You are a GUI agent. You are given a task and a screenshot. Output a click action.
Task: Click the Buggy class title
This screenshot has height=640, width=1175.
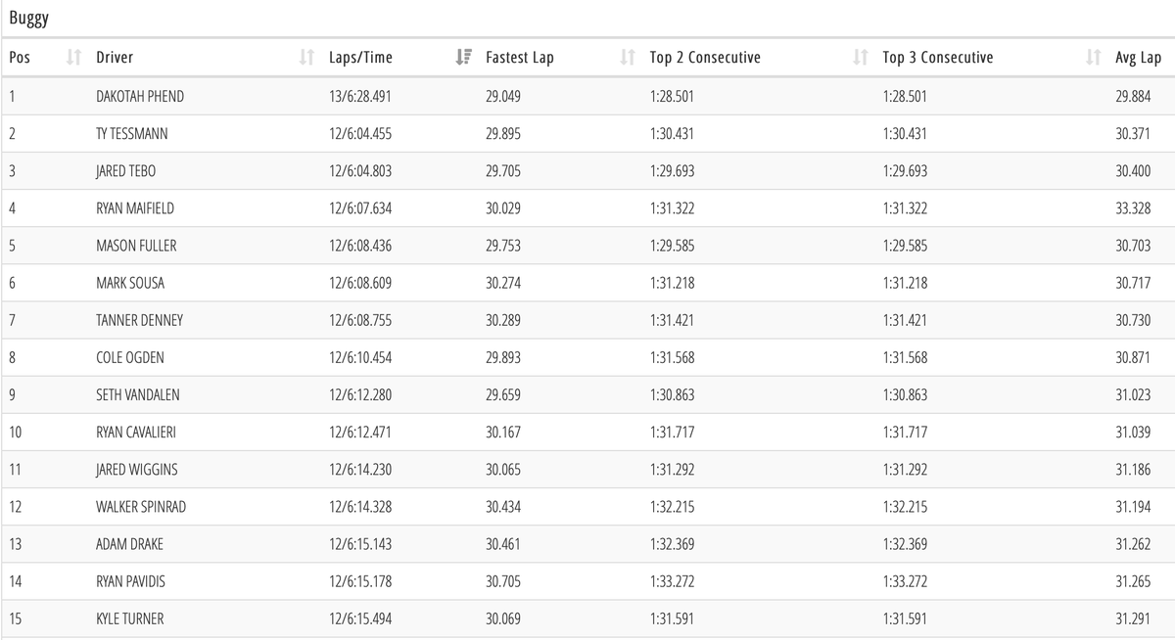point(28,19)
